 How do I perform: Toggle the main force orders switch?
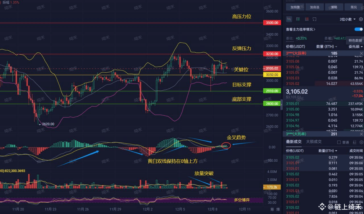(359, 29)
